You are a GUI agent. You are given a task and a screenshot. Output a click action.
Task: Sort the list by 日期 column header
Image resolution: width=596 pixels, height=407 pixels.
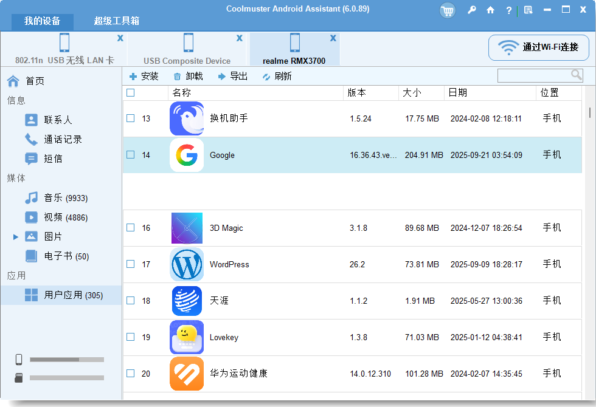pos(457,93)
